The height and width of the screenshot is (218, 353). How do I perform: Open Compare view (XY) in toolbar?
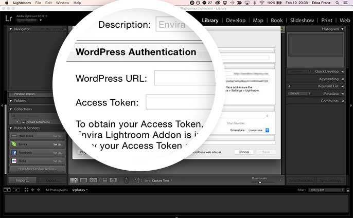pos(93,180)
